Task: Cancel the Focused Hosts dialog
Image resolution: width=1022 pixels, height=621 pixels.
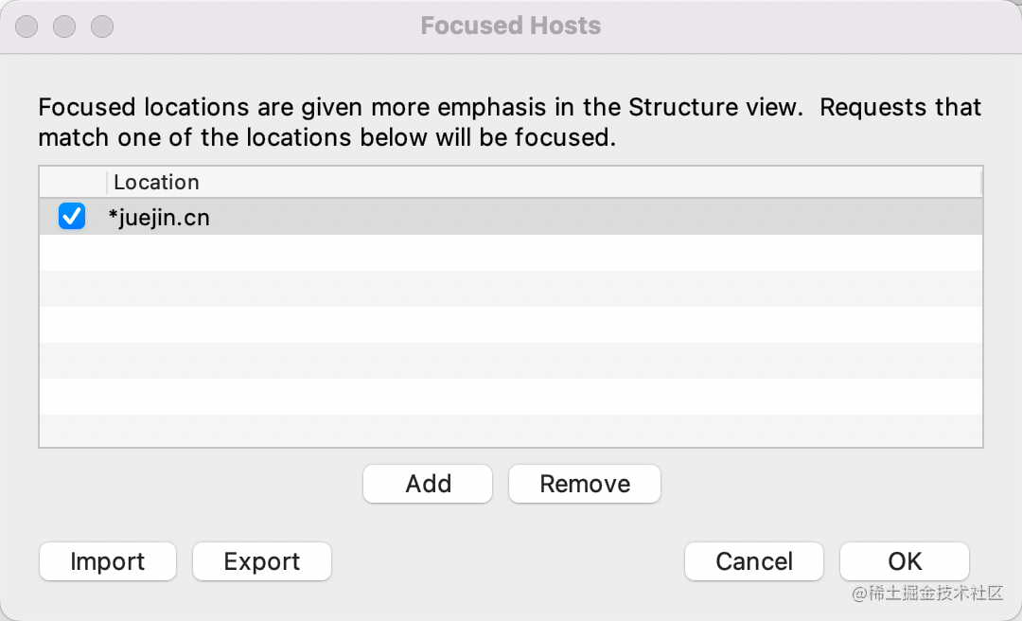Action: click(753, 561)
